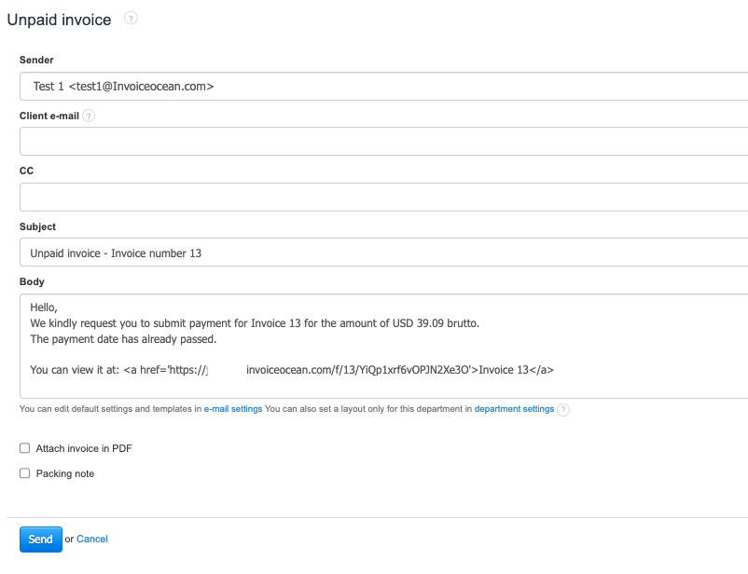Screen dimensions: 748x574
Task: Click help icon next to department settings
Action: pos(563,409)
